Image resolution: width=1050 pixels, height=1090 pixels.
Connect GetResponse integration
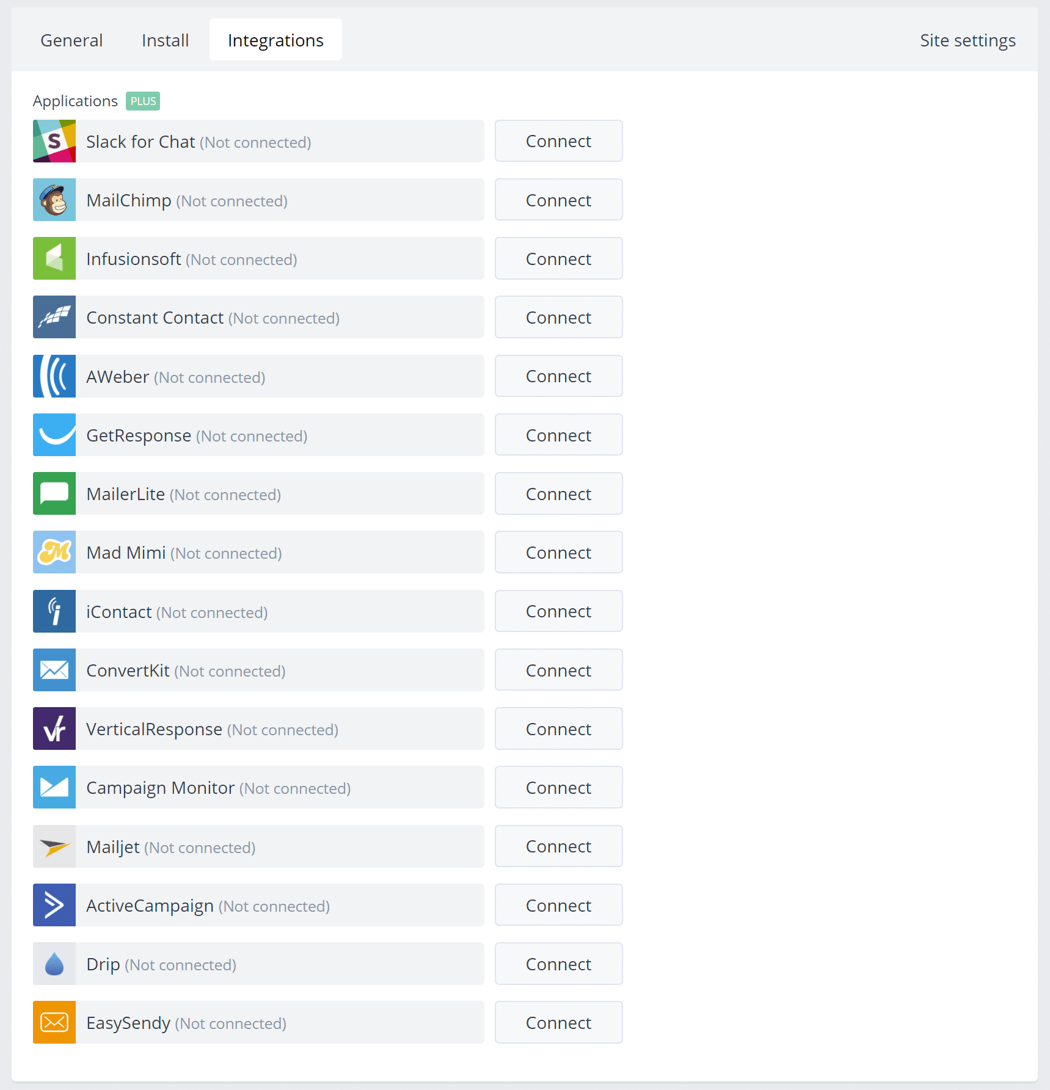(x=559, y=435)
